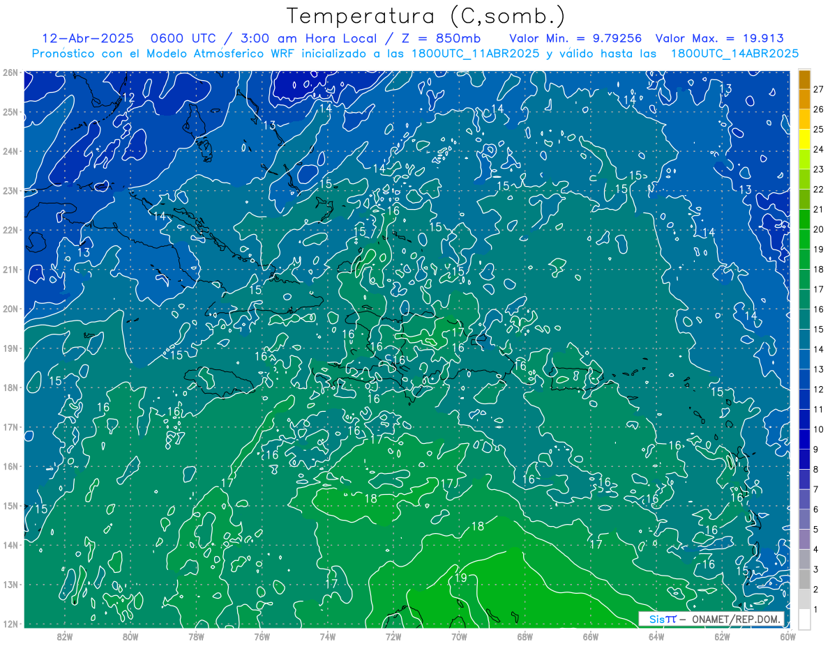Click the '22N' latitude axis label

[10, 230]
